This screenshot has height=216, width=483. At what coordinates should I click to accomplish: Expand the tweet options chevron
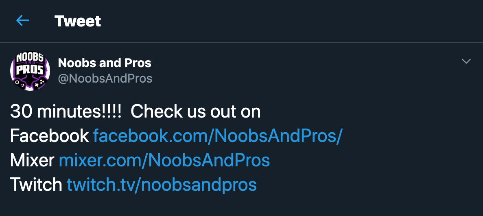466,62
